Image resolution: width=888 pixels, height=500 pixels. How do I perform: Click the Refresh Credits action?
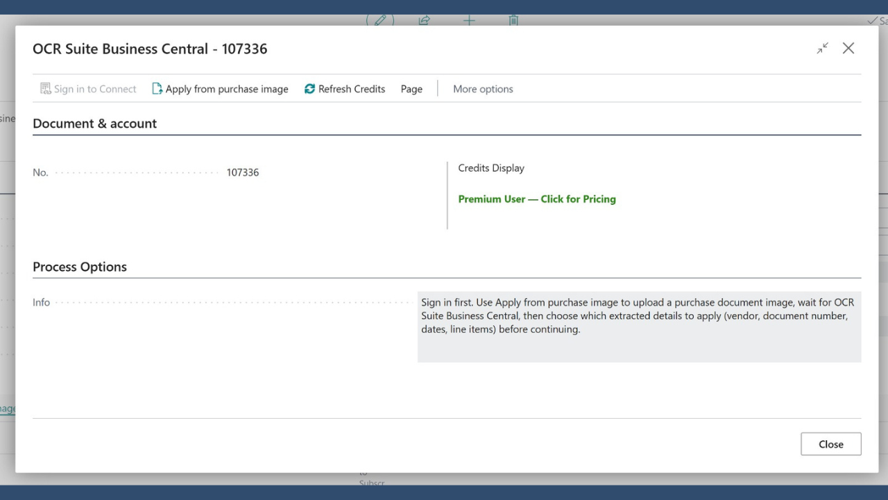[x=345, y=89]
